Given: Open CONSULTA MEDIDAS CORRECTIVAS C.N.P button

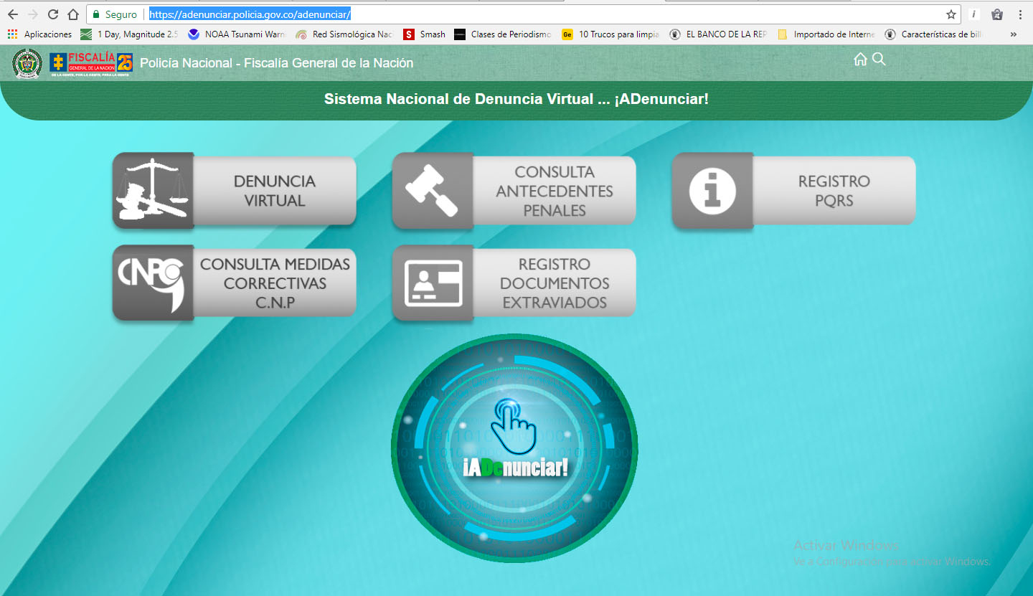Looking at the screenshot, I should (x=235, y=283).
